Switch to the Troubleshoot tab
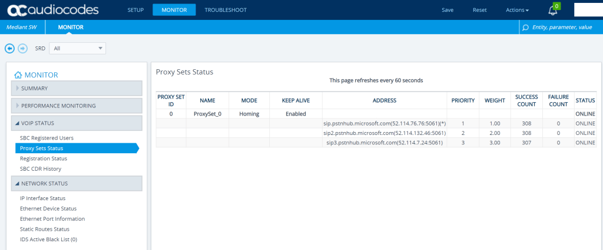Image resolution: width=603 pixels, height=250 pixels. [226, 10]
